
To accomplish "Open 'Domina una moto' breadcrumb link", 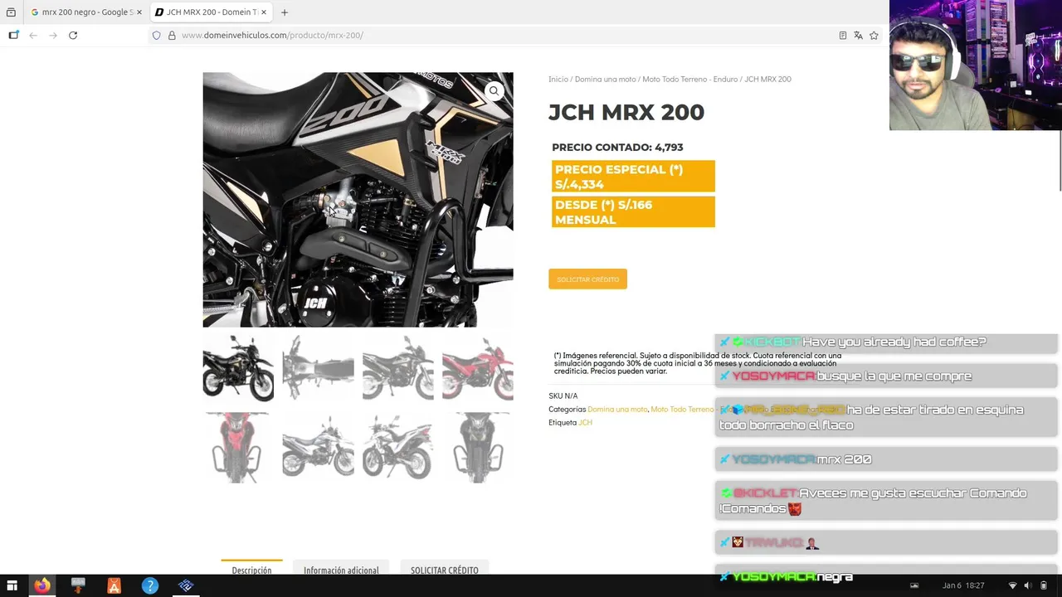I will (x=605, y=80).
